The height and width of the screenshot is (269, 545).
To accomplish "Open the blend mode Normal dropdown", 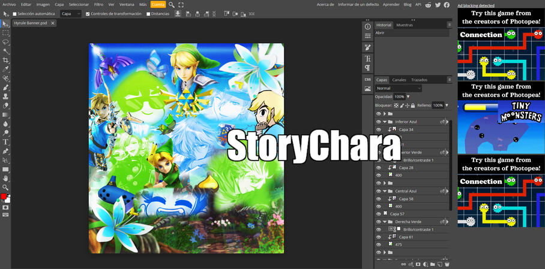I will click(399, 88).
